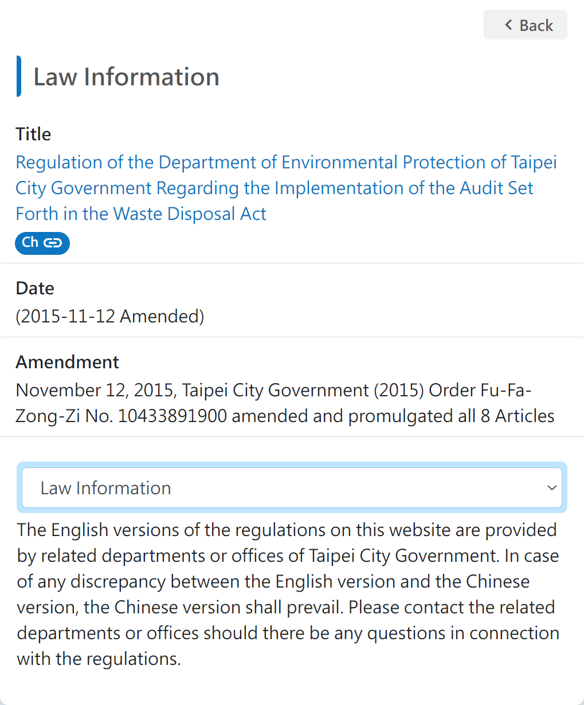This screenshot has height=705, width=584.
Task: Click the Date field label
Action: coord(35,288)
